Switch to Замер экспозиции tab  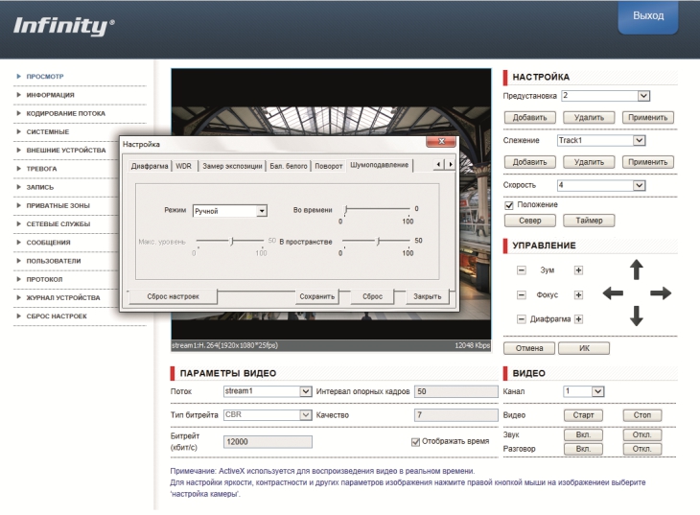(232, 166)
